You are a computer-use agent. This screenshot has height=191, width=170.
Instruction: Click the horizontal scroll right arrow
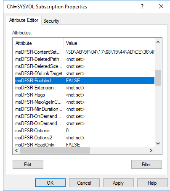151,151
